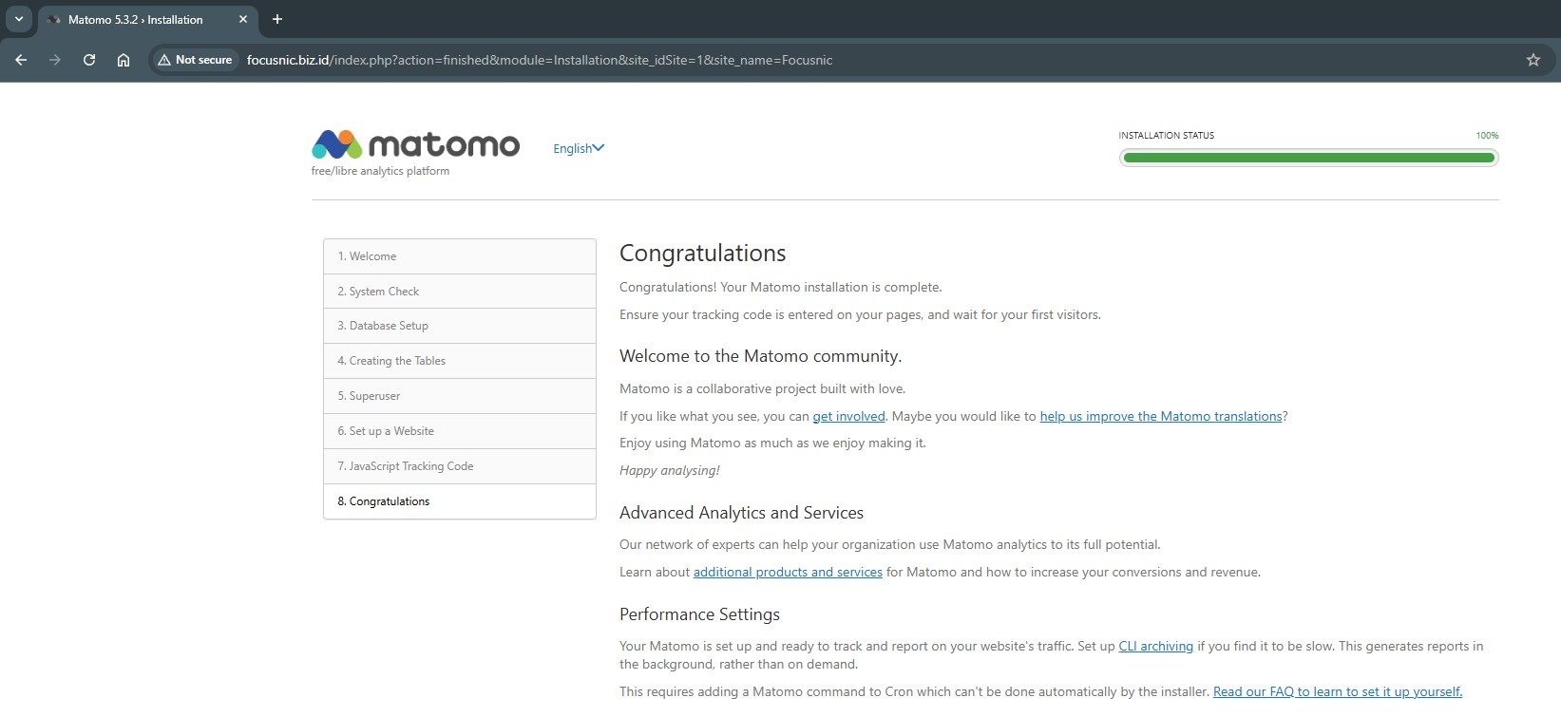Open Read our FAQ setup link

1337,691
